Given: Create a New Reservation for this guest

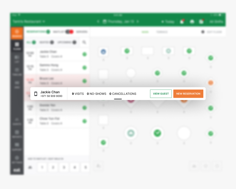Looking at the screenshot, I should [188, 94].
